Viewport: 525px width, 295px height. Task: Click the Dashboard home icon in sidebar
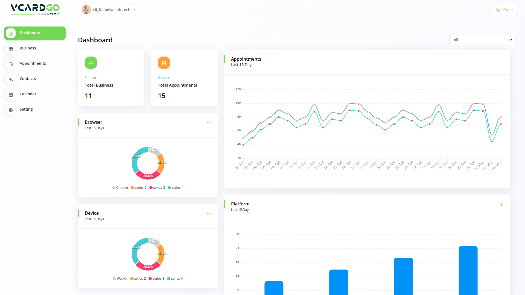pos(11,33)
